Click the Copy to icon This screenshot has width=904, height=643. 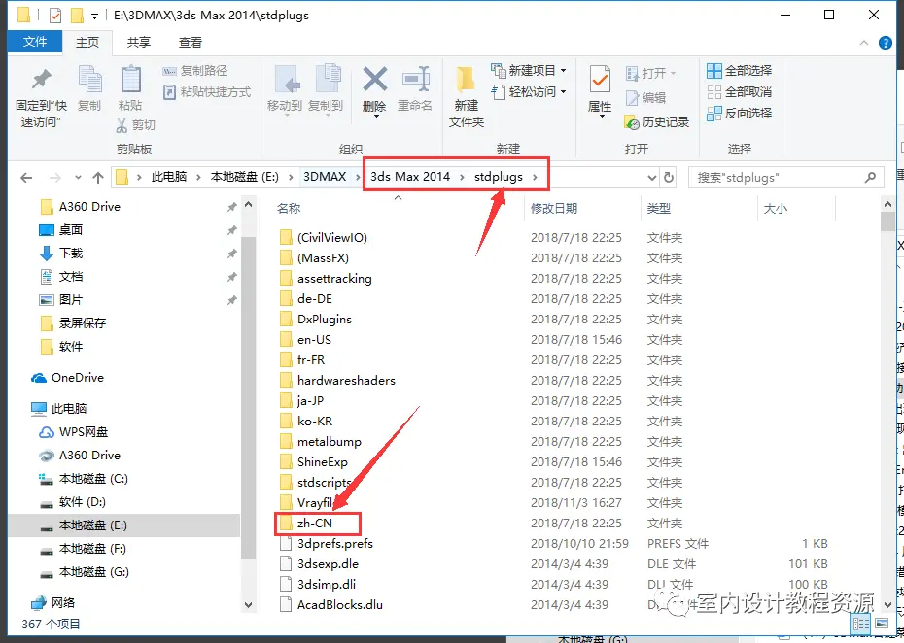point(327,79)
